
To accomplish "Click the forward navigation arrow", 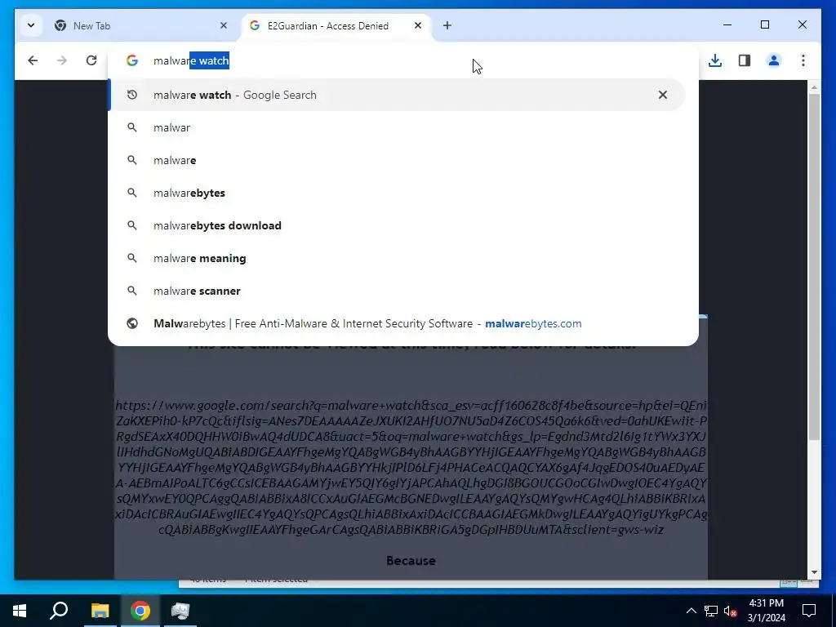I will pyautogui.click(x=62, y=60).
